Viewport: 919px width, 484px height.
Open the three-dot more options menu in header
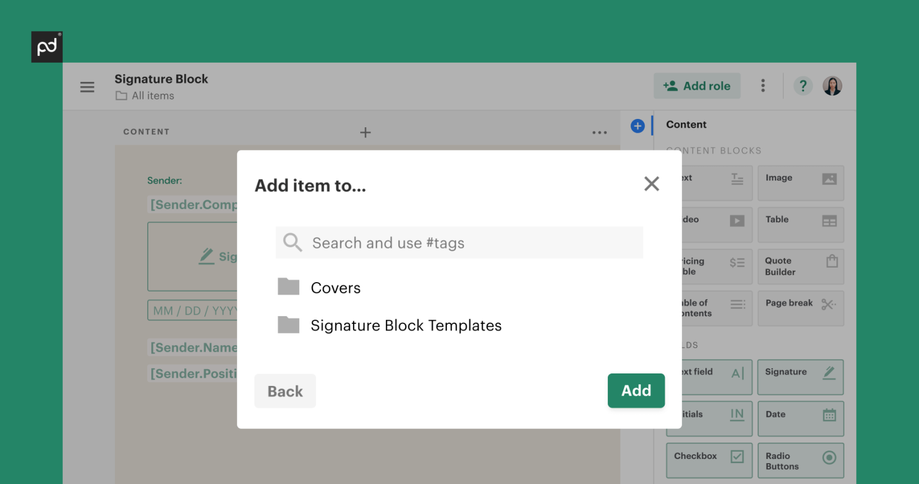click(x=763, y=86)
